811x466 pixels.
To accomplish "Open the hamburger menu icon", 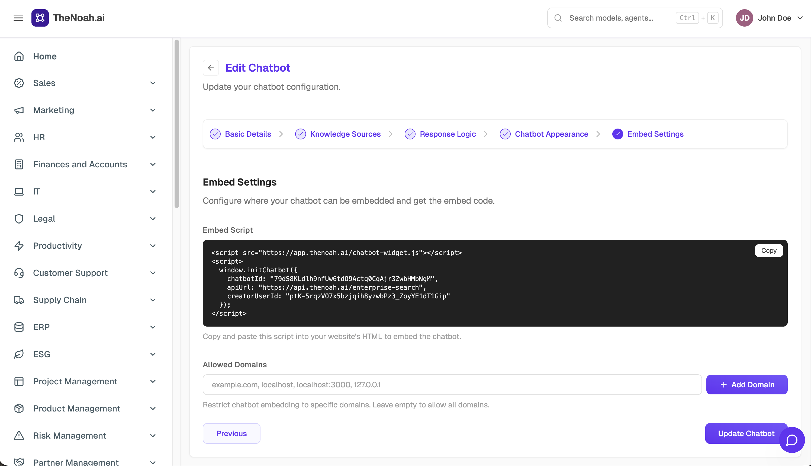I will 18,18.
